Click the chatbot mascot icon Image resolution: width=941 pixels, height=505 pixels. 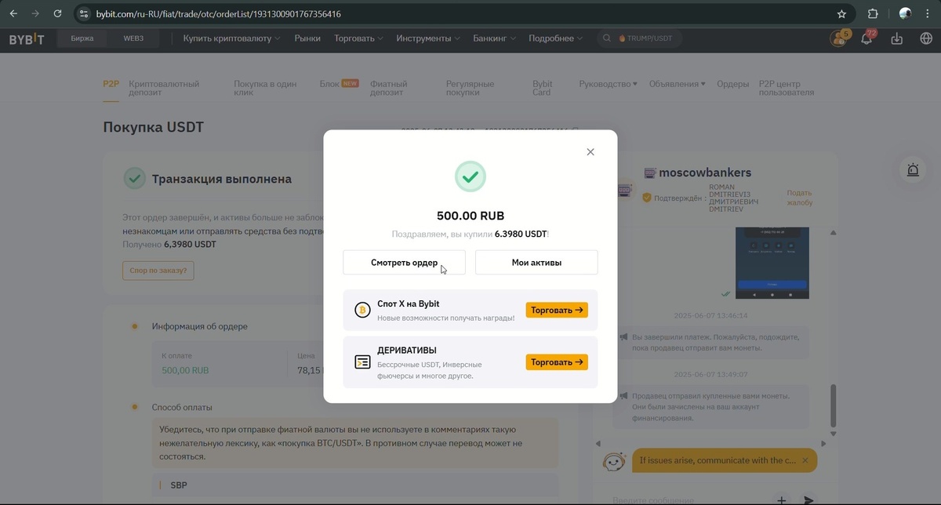pyautogui.click(x=614, y=463)
